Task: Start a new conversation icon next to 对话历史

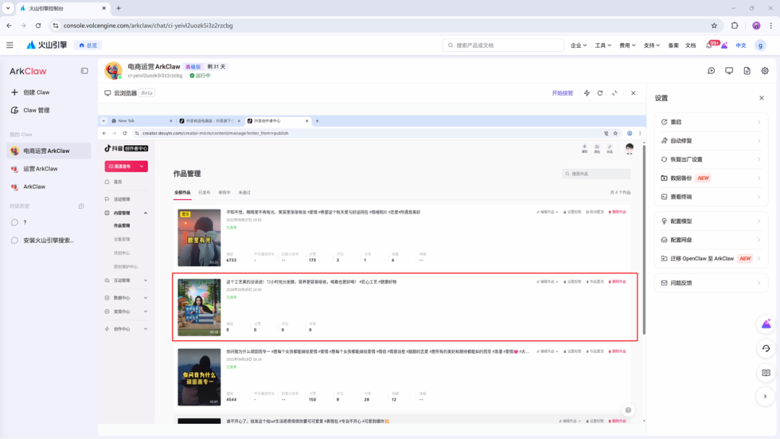Action: pyautogui.click(x=81, y=206)
